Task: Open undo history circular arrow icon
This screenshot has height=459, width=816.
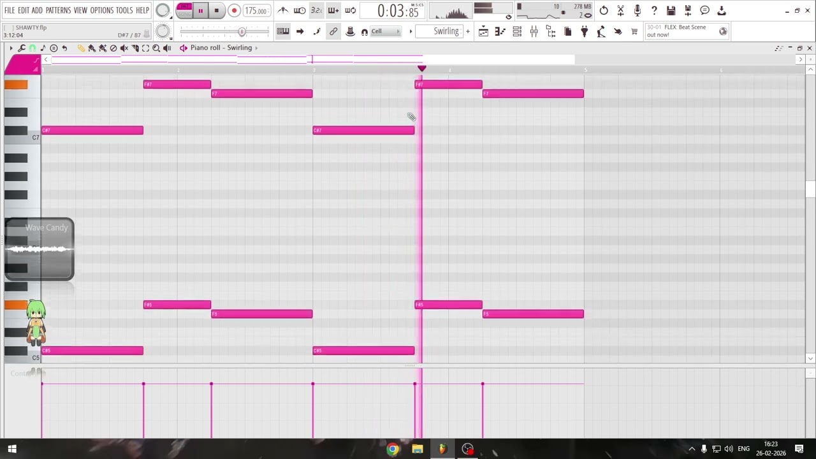Action: pyautogui.click(x=604, y=10)
